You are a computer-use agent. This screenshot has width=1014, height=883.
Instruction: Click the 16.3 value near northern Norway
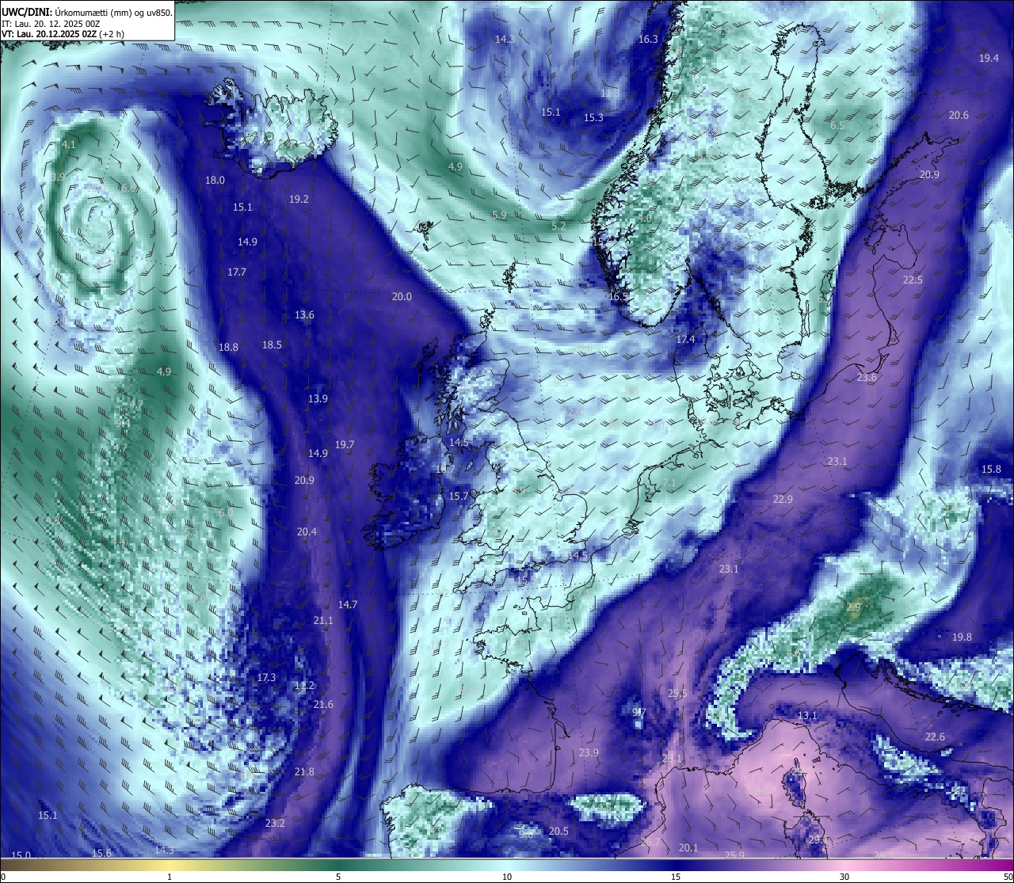tap(648, 40)
